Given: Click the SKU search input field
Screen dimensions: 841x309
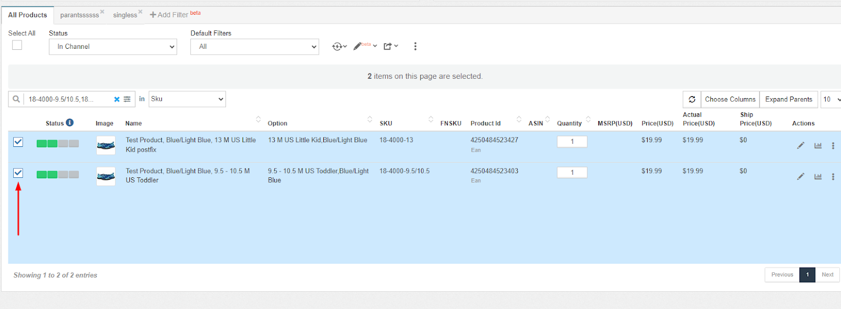Looking at the screenshot, I should pyautogui.click(x=67, y=99).
